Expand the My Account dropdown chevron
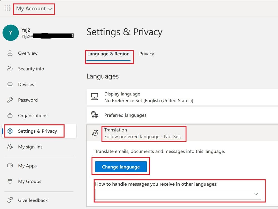Screen dimensions: 278x209 [50, 9]
